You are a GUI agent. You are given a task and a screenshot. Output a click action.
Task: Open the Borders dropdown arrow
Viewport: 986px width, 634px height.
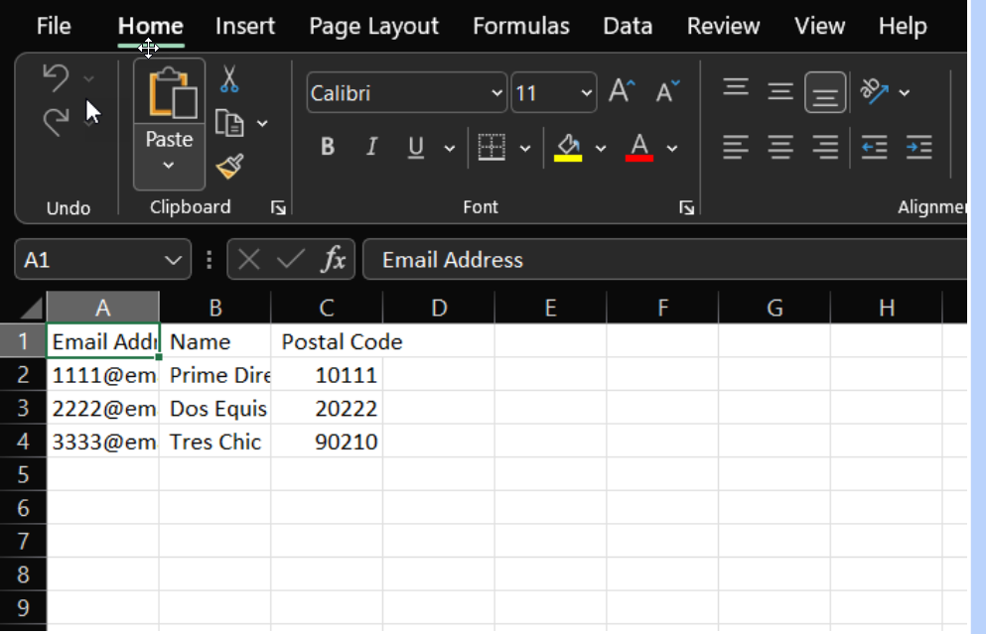[x=526, y=146]
